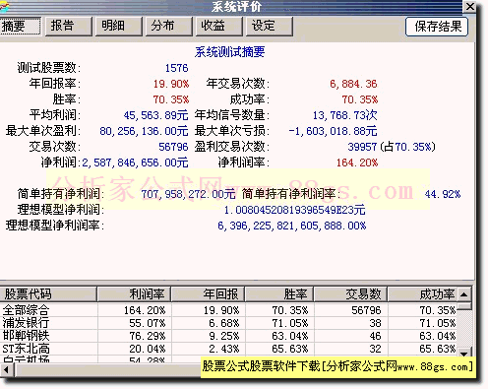This screenshot has width=488, height=389.
Task: Open the 明细 tab
Action: tap(119, 27)
